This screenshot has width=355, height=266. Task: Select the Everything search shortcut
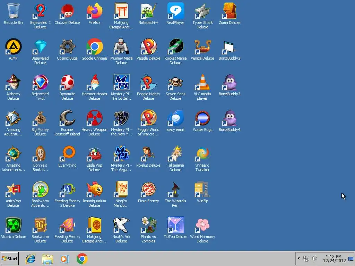point(67,153)
